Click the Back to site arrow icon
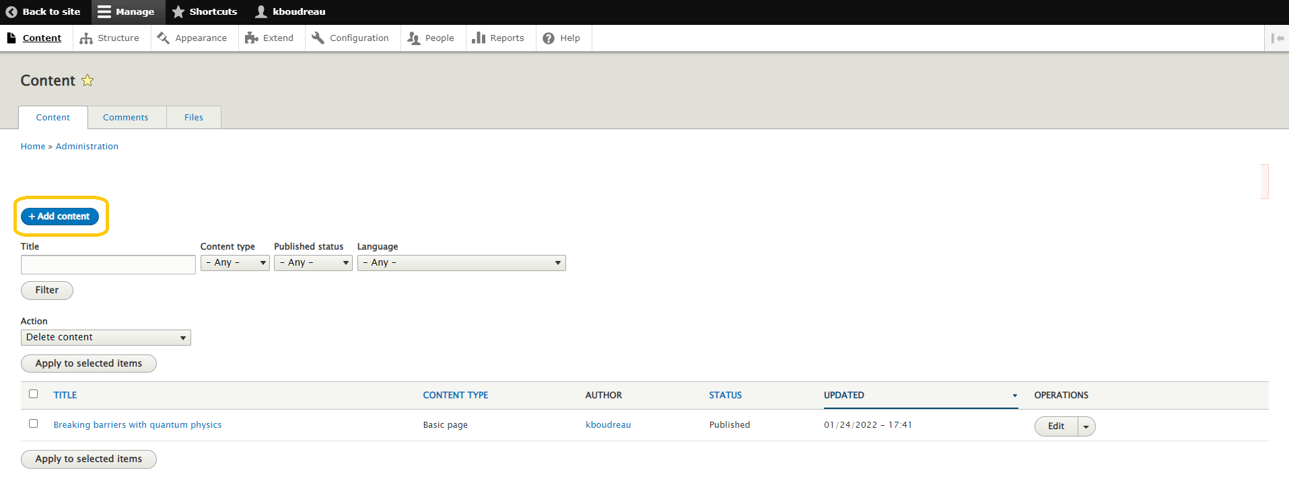1289x493 pixels. pyautogui.click(x=11, y=12)
